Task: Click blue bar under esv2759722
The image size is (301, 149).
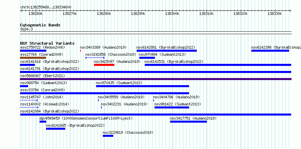Action: [33, 51]
